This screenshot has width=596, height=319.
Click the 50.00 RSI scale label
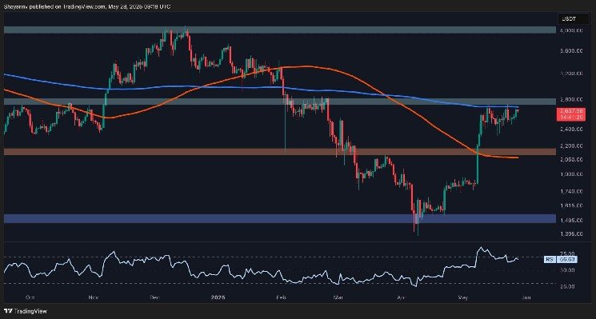(x=568, y=270)
